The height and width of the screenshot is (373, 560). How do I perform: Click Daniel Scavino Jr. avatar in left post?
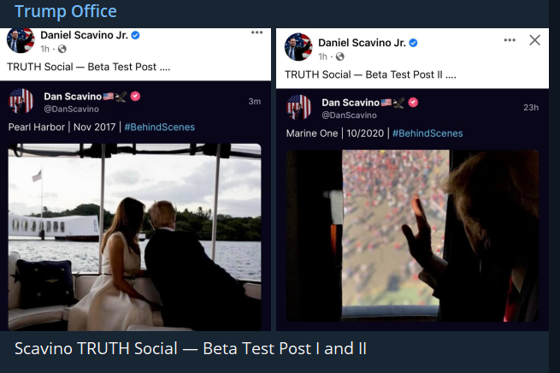[x=21, y=40]
